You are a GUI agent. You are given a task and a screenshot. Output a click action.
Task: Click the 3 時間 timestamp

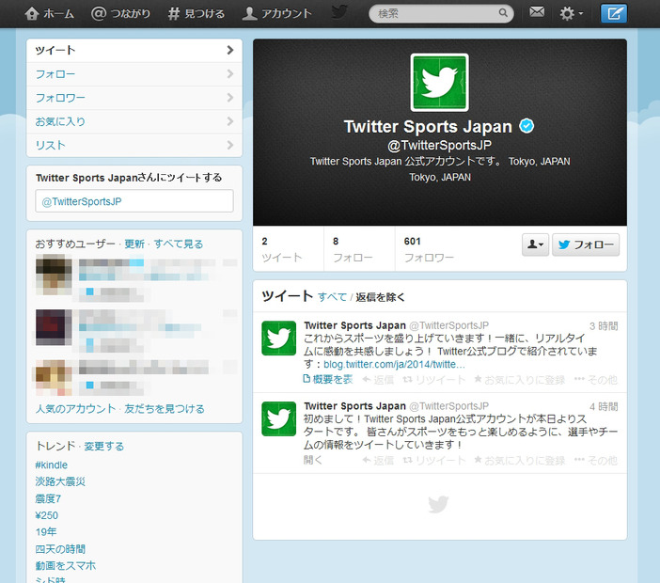pyautogui.click(x=604, y=326)
